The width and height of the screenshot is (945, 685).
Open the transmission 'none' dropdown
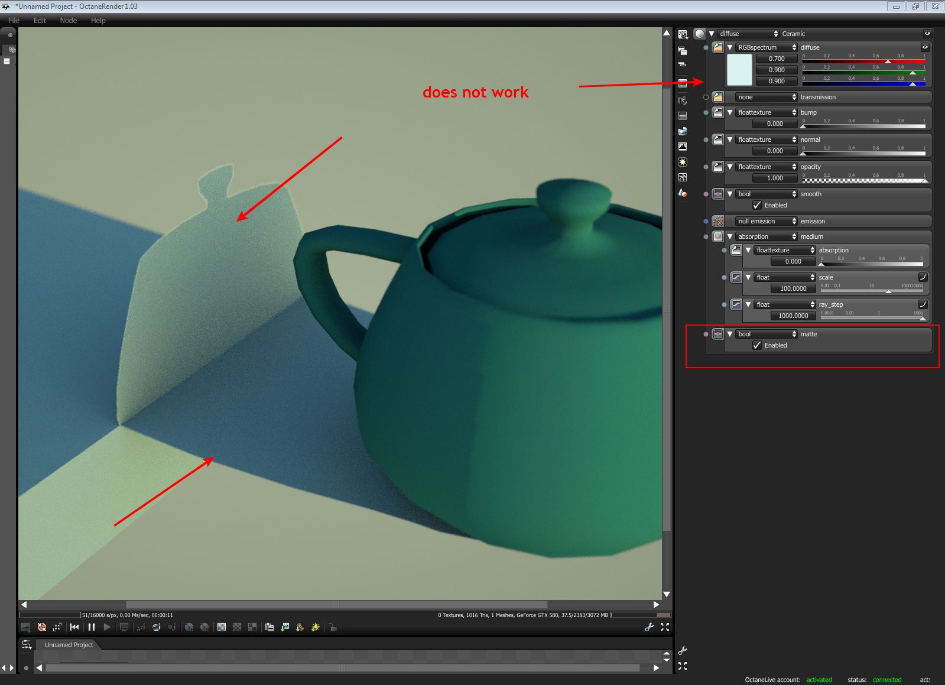767,97
